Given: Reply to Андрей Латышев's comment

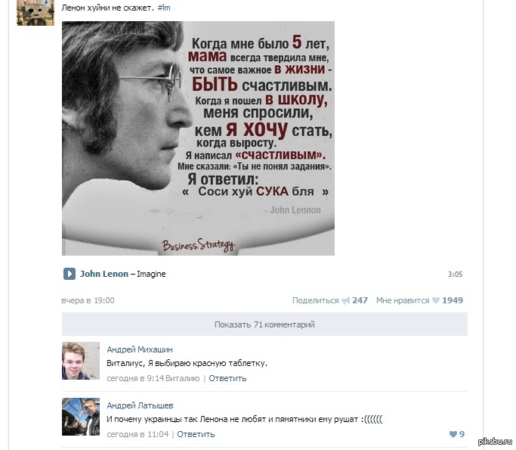Looking at the screenshot, I should [196, 434].
